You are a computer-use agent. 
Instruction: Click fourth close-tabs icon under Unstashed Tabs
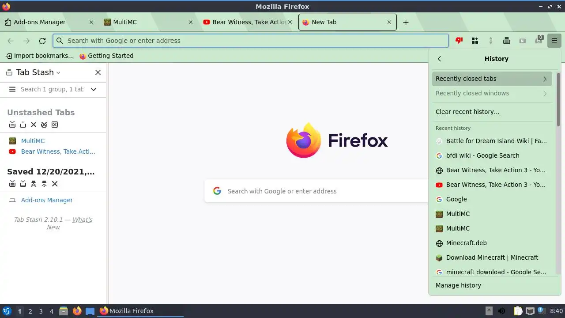[44, 125]
